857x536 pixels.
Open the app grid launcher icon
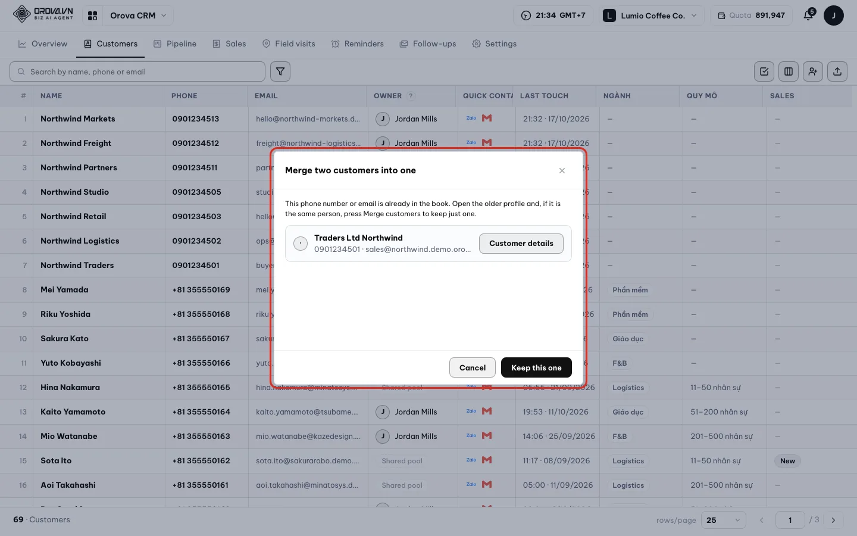93,15
